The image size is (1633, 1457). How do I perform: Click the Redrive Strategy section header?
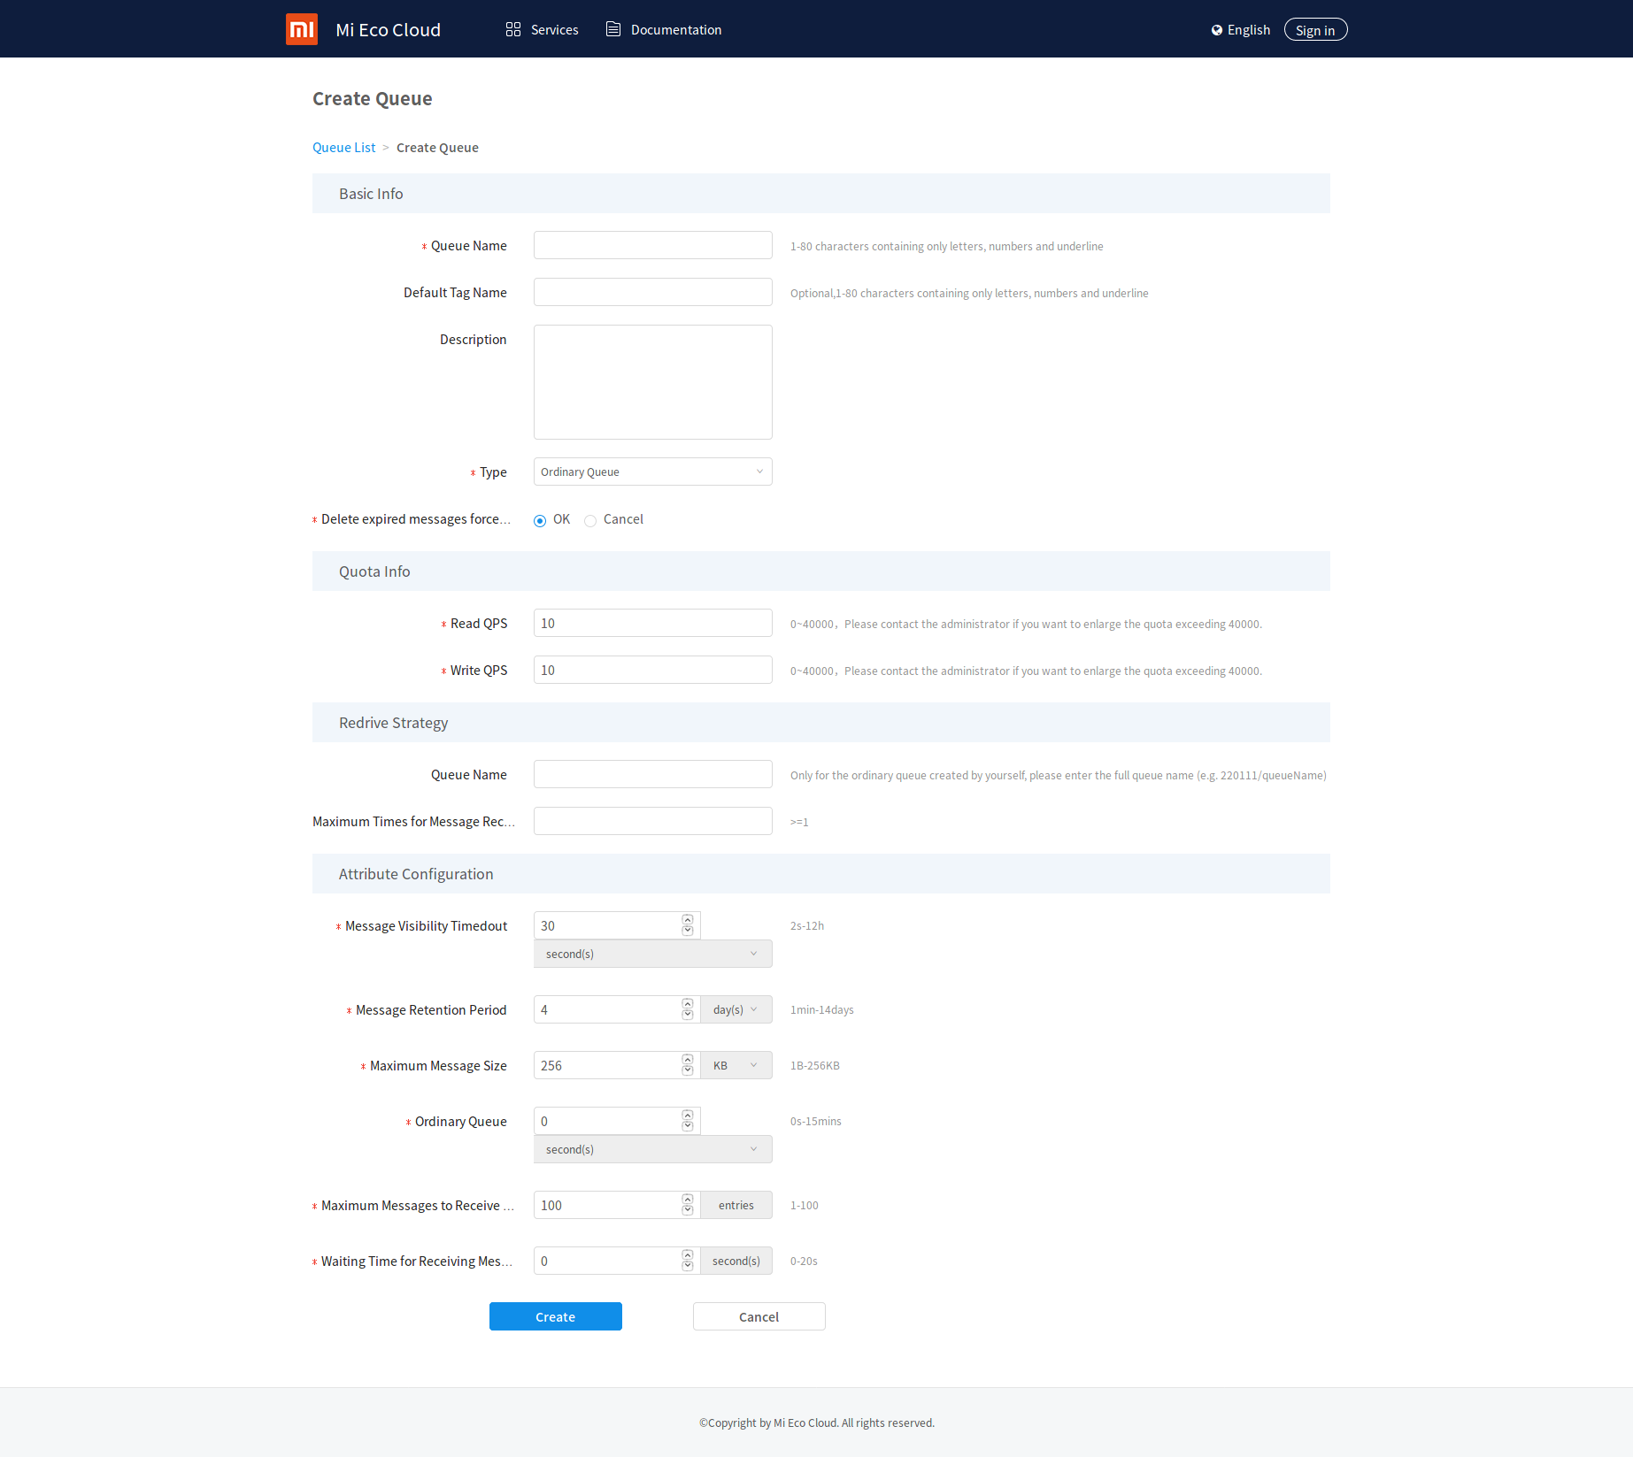821,722
